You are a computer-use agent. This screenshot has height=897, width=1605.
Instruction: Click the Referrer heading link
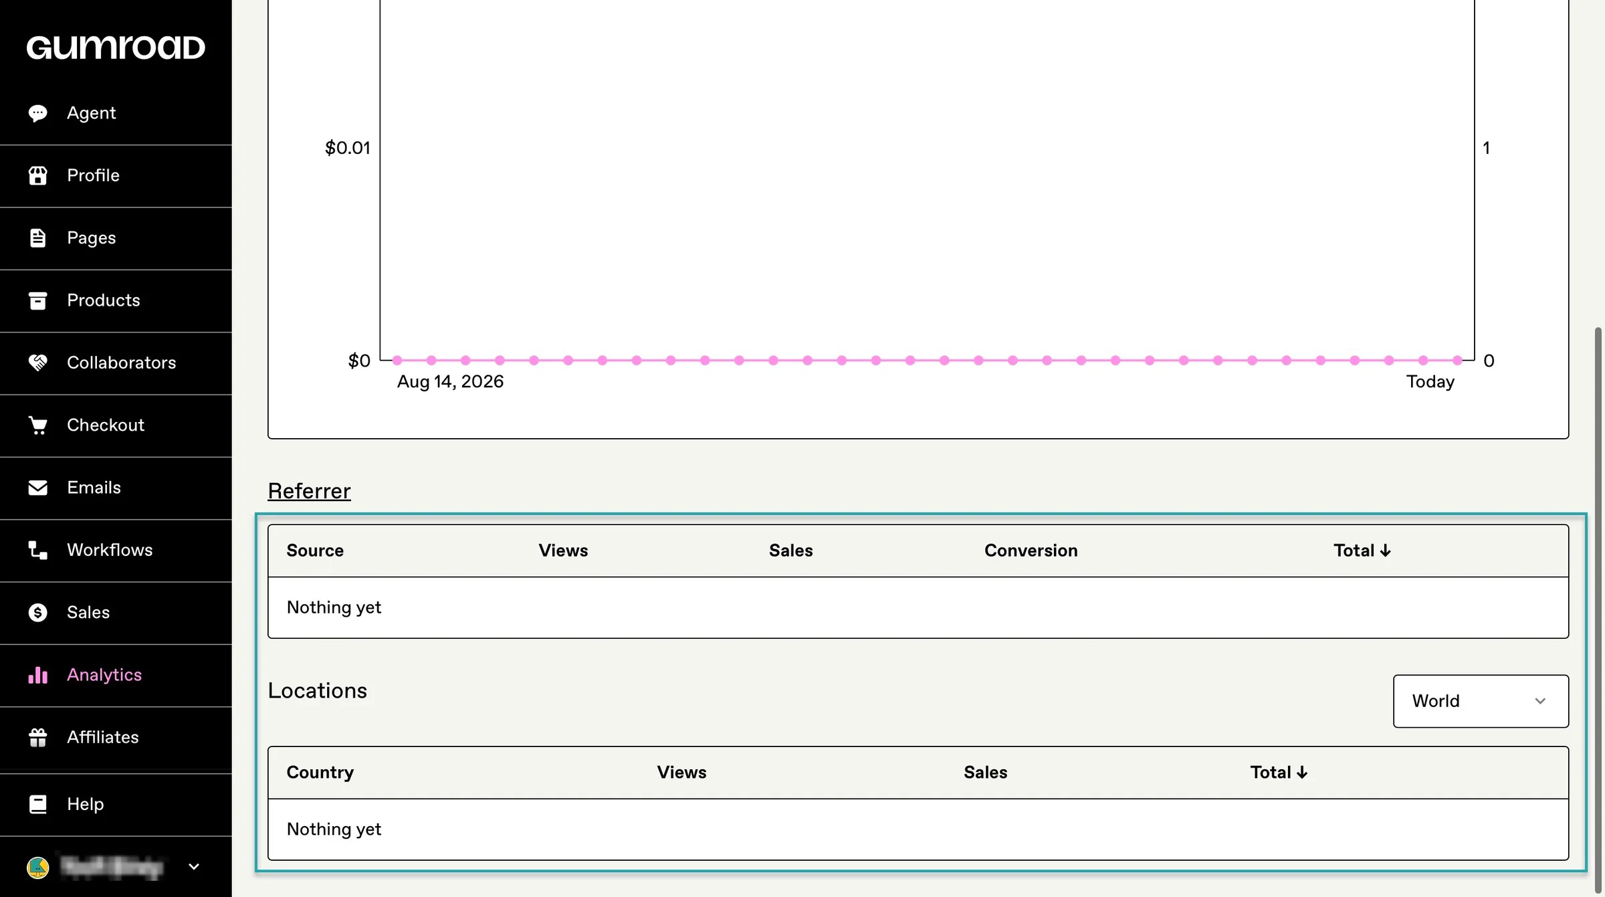(309, 491)
